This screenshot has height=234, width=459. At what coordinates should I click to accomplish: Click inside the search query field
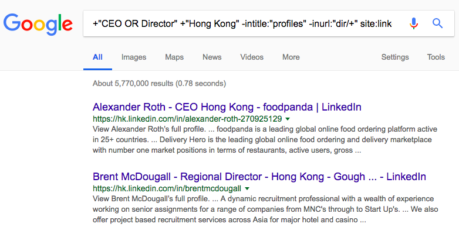pos(242,23)
